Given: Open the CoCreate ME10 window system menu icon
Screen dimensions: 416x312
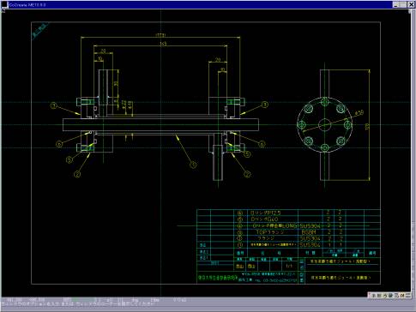Looking at the screenshot, I should pyautogui.click(x=4, y=5).
